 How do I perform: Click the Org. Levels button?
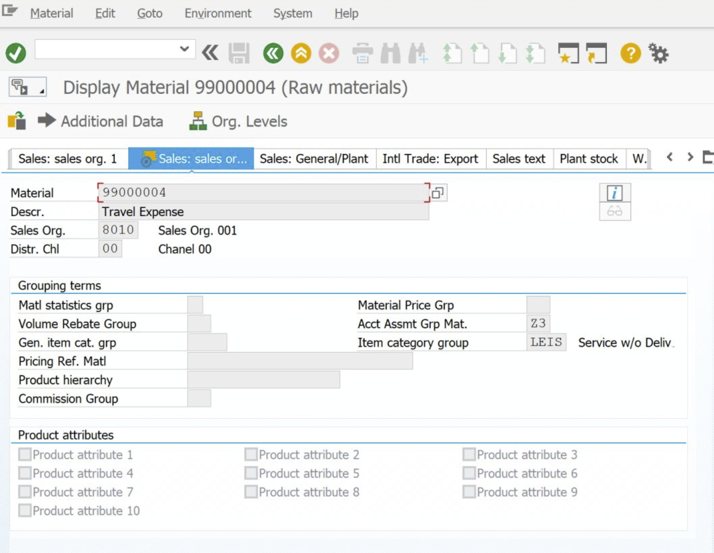pyautogui.click(x=238, y=121)
